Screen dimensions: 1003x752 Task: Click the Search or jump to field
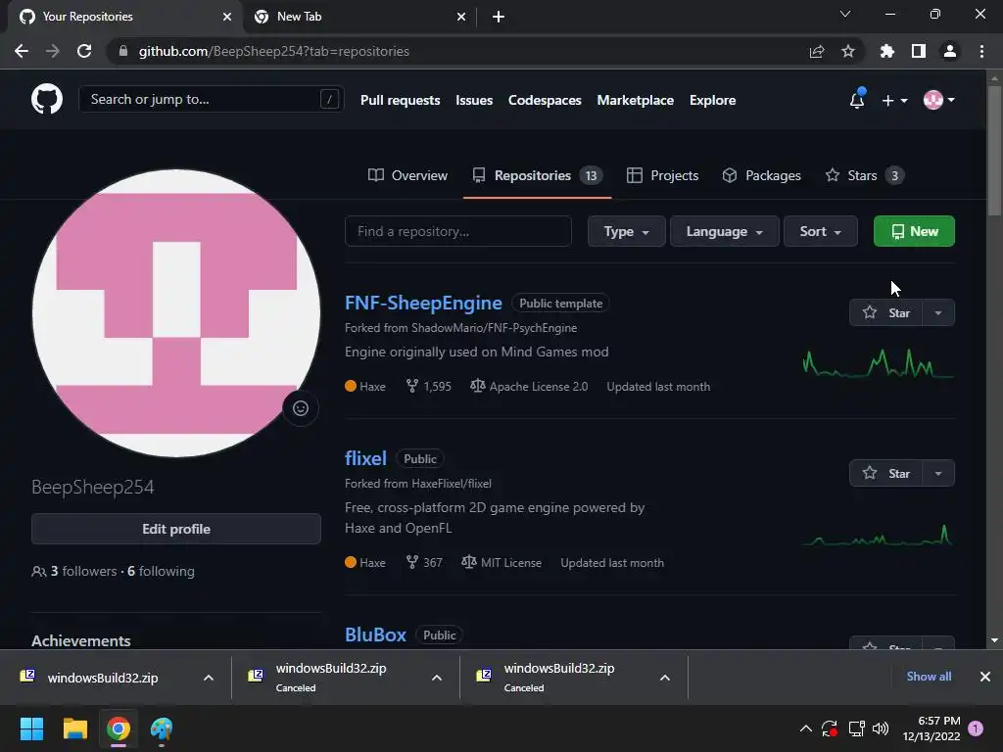pyautogui.click(x=212, y=99)
